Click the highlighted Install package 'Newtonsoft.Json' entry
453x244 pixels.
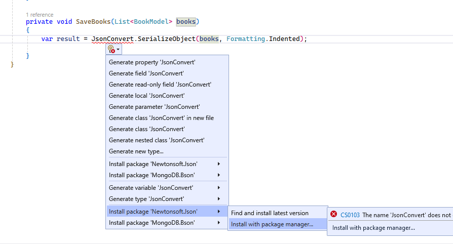tap(153, 211)
